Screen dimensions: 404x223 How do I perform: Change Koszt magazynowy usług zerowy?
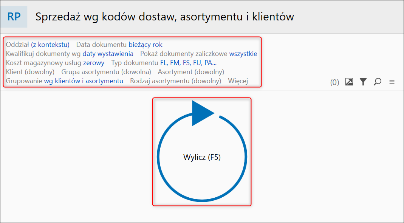(94, 63)
